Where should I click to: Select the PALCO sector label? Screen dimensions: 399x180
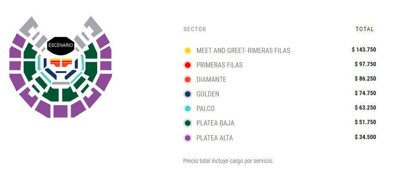(x=205, y=108)
